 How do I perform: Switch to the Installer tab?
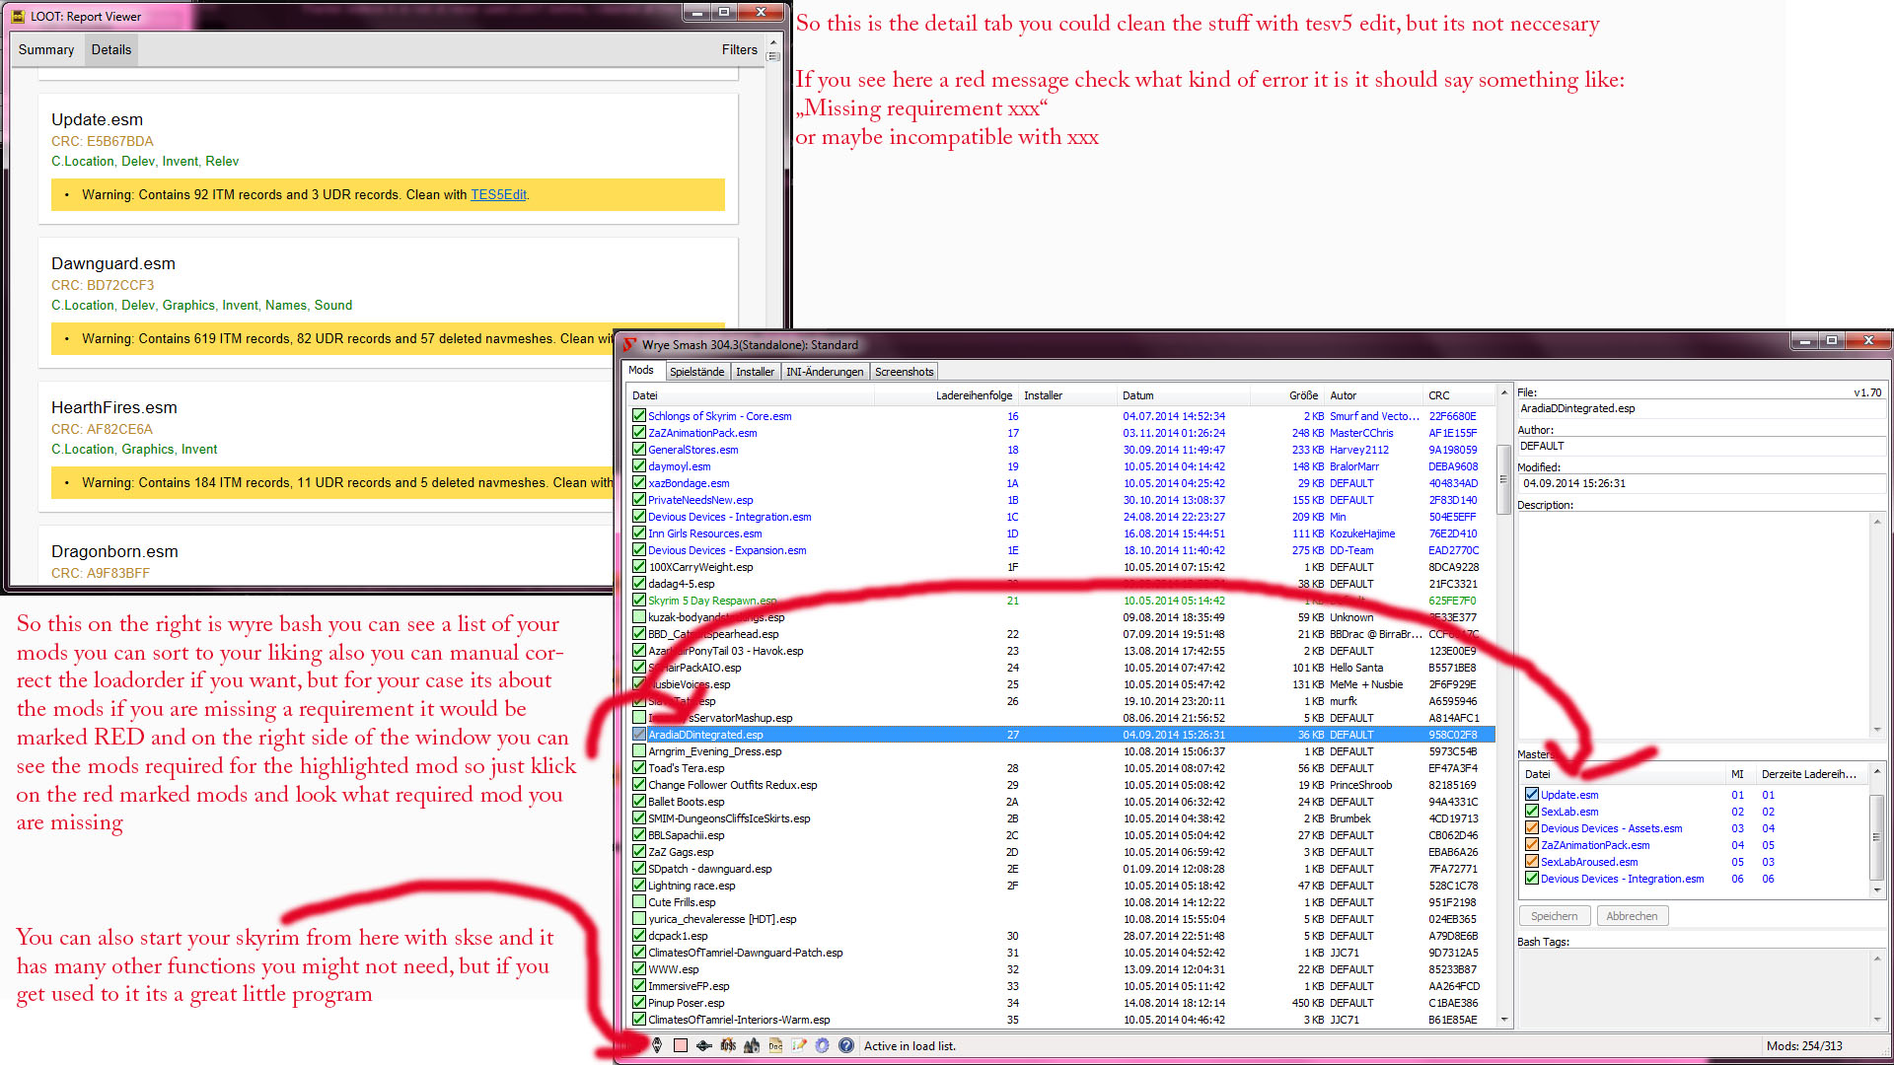click(755, 372)
